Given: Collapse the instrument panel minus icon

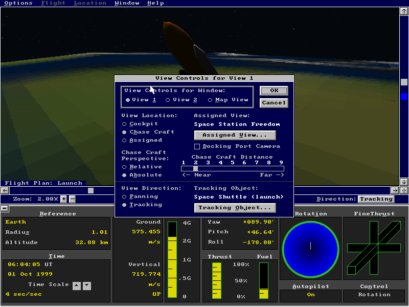Looking at the screenshot, I should coord(5,209).
